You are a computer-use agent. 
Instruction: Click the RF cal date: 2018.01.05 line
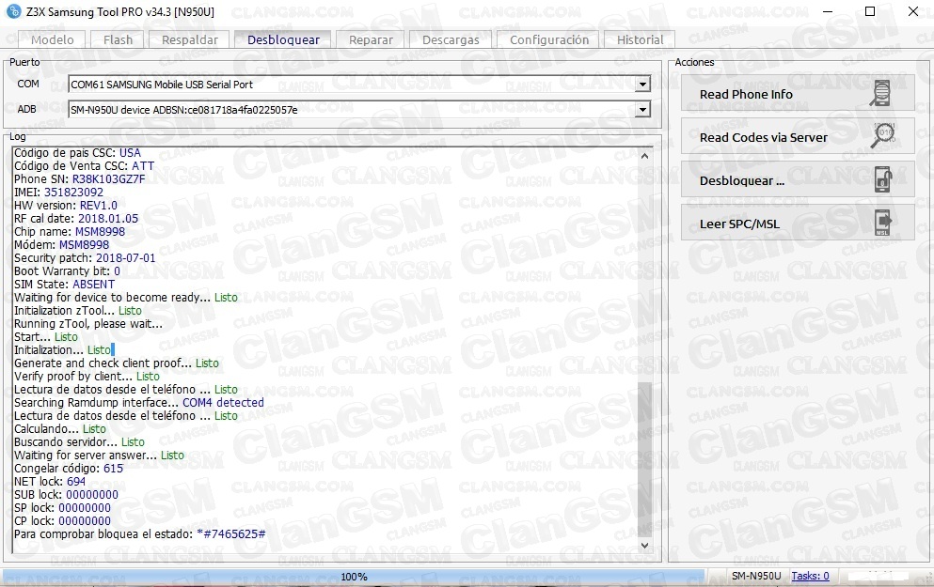75,218
